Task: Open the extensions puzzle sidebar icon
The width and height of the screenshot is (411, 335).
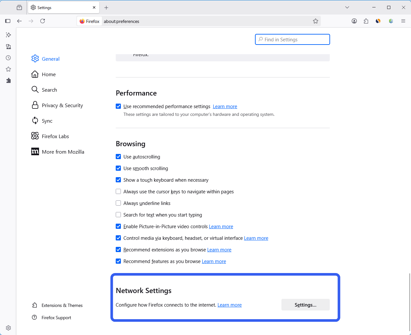Action: [x=8, y=80]
